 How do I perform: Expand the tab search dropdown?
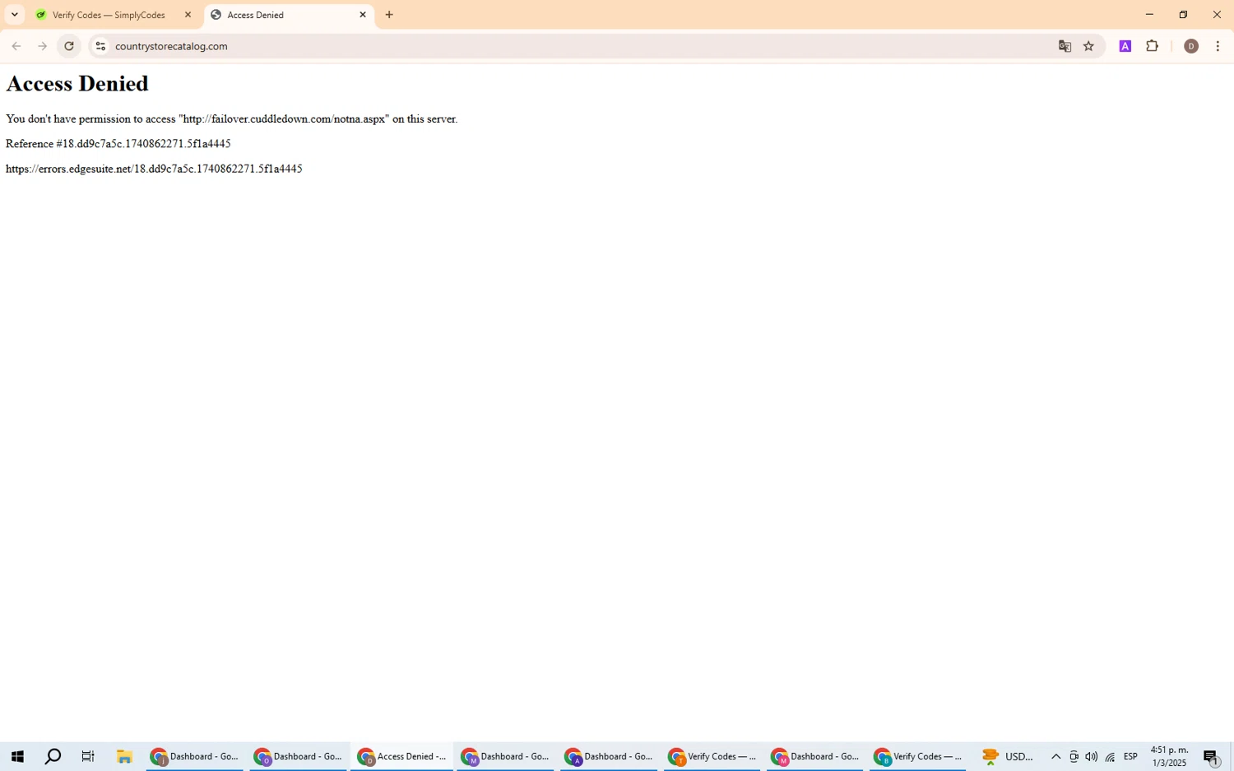tap(14, 15)
